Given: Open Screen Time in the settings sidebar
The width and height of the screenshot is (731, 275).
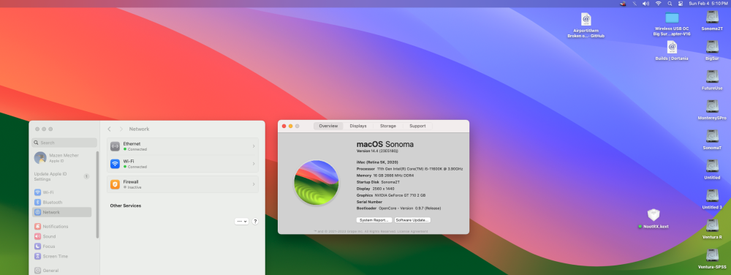Looking at the screenshot, I should tap(62, 257).
